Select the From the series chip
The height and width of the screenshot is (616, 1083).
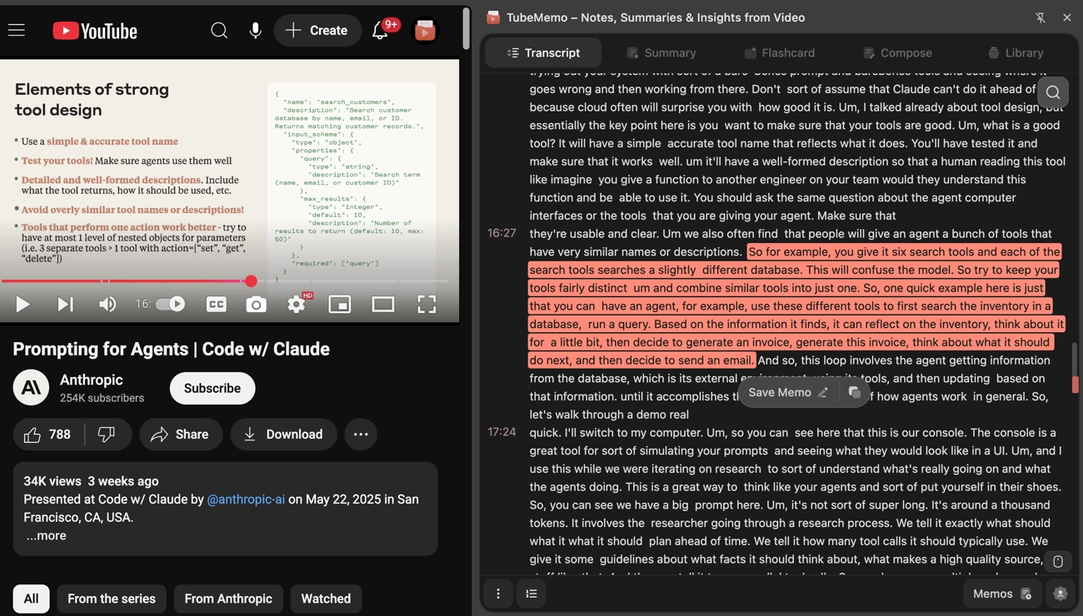[x=112, y=599]
